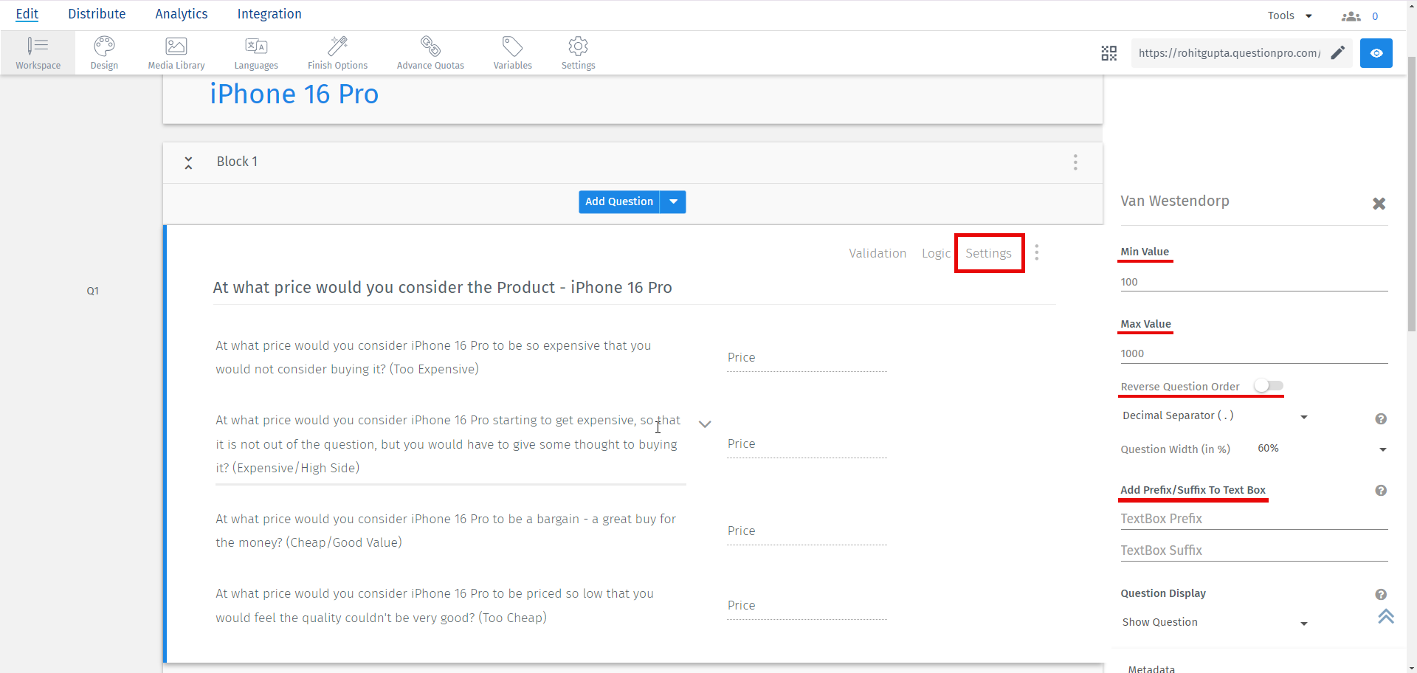Click the pencil icon to edit survey URL
This screenshot has width=1417, height=673.
1337,53
